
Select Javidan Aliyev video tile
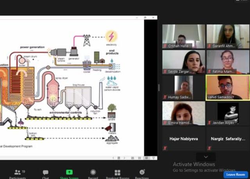click(228, 113)
